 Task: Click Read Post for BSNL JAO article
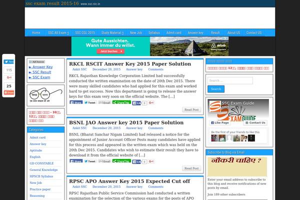click(x=191, y=168)
